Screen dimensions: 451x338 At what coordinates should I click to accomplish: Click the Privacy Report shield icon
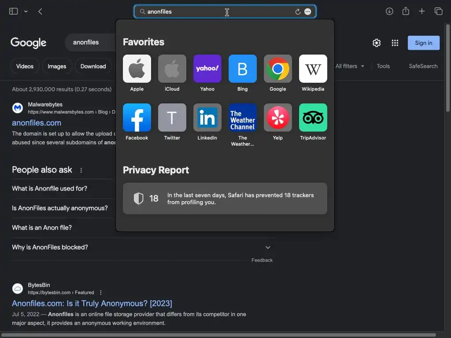139,198
